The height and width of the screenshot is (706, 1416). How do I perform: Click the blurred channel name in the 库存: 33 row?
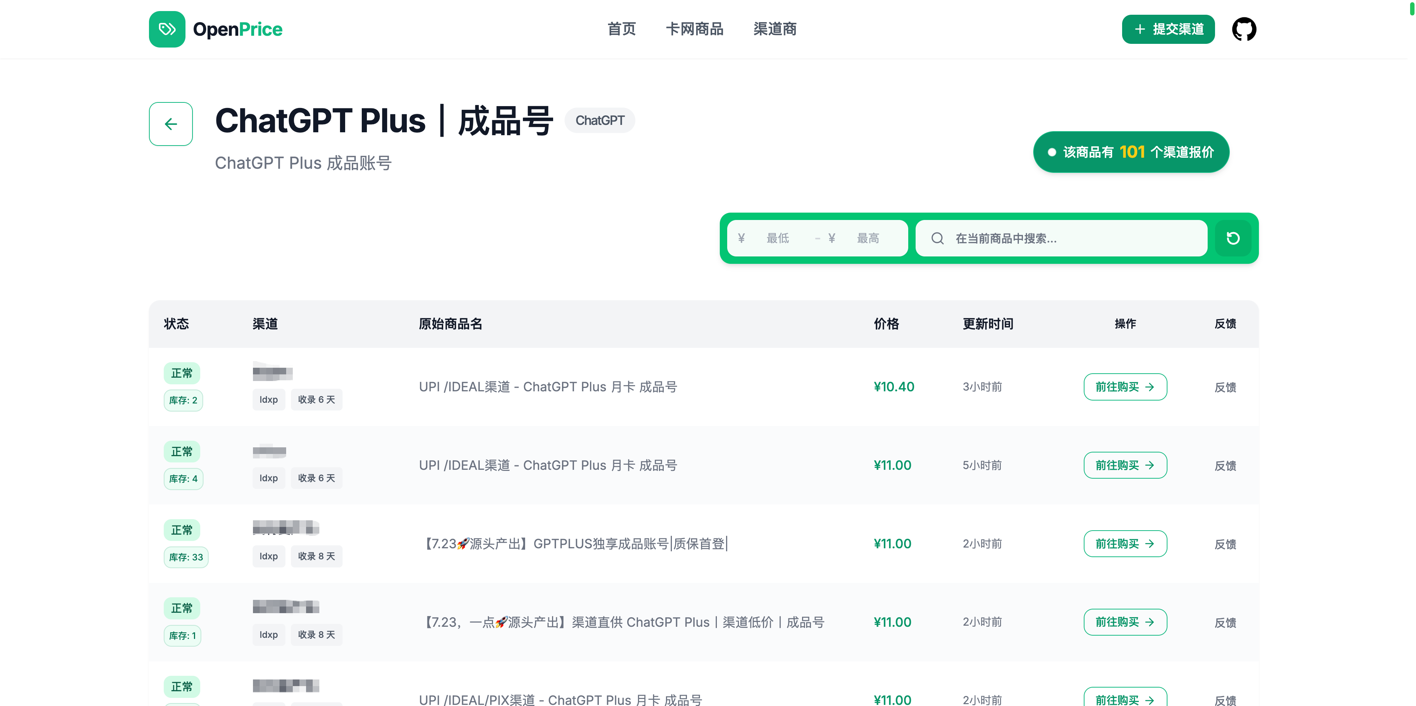click(286, 528)
